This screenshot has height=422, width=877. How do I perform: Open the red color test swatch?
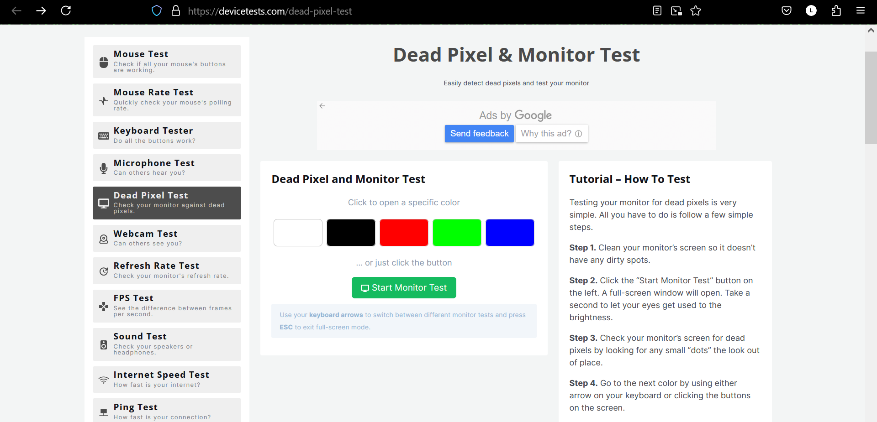click(x=404, y=233)
